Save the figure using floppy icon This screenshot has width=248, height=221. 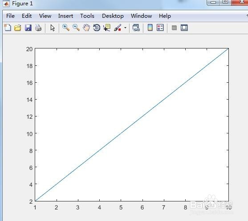pyautogui.click(x=28, y=28)
